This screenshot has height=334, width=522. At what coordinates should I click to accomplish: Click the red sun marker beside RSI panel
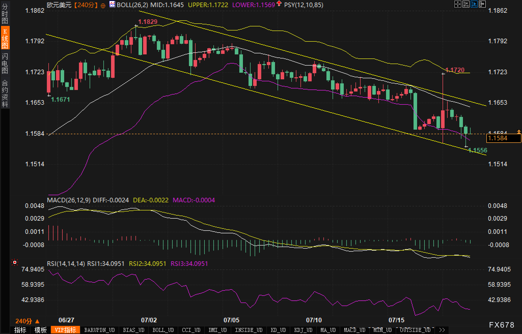click(15, 262)
